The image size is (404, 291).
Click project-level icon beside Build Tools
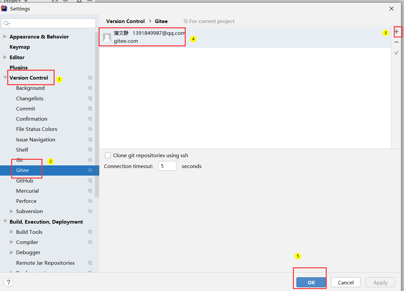coord(90,232)
